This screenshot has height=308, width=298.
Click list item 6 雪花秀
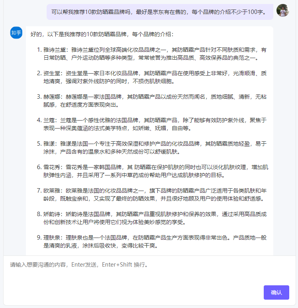(152, 171)
